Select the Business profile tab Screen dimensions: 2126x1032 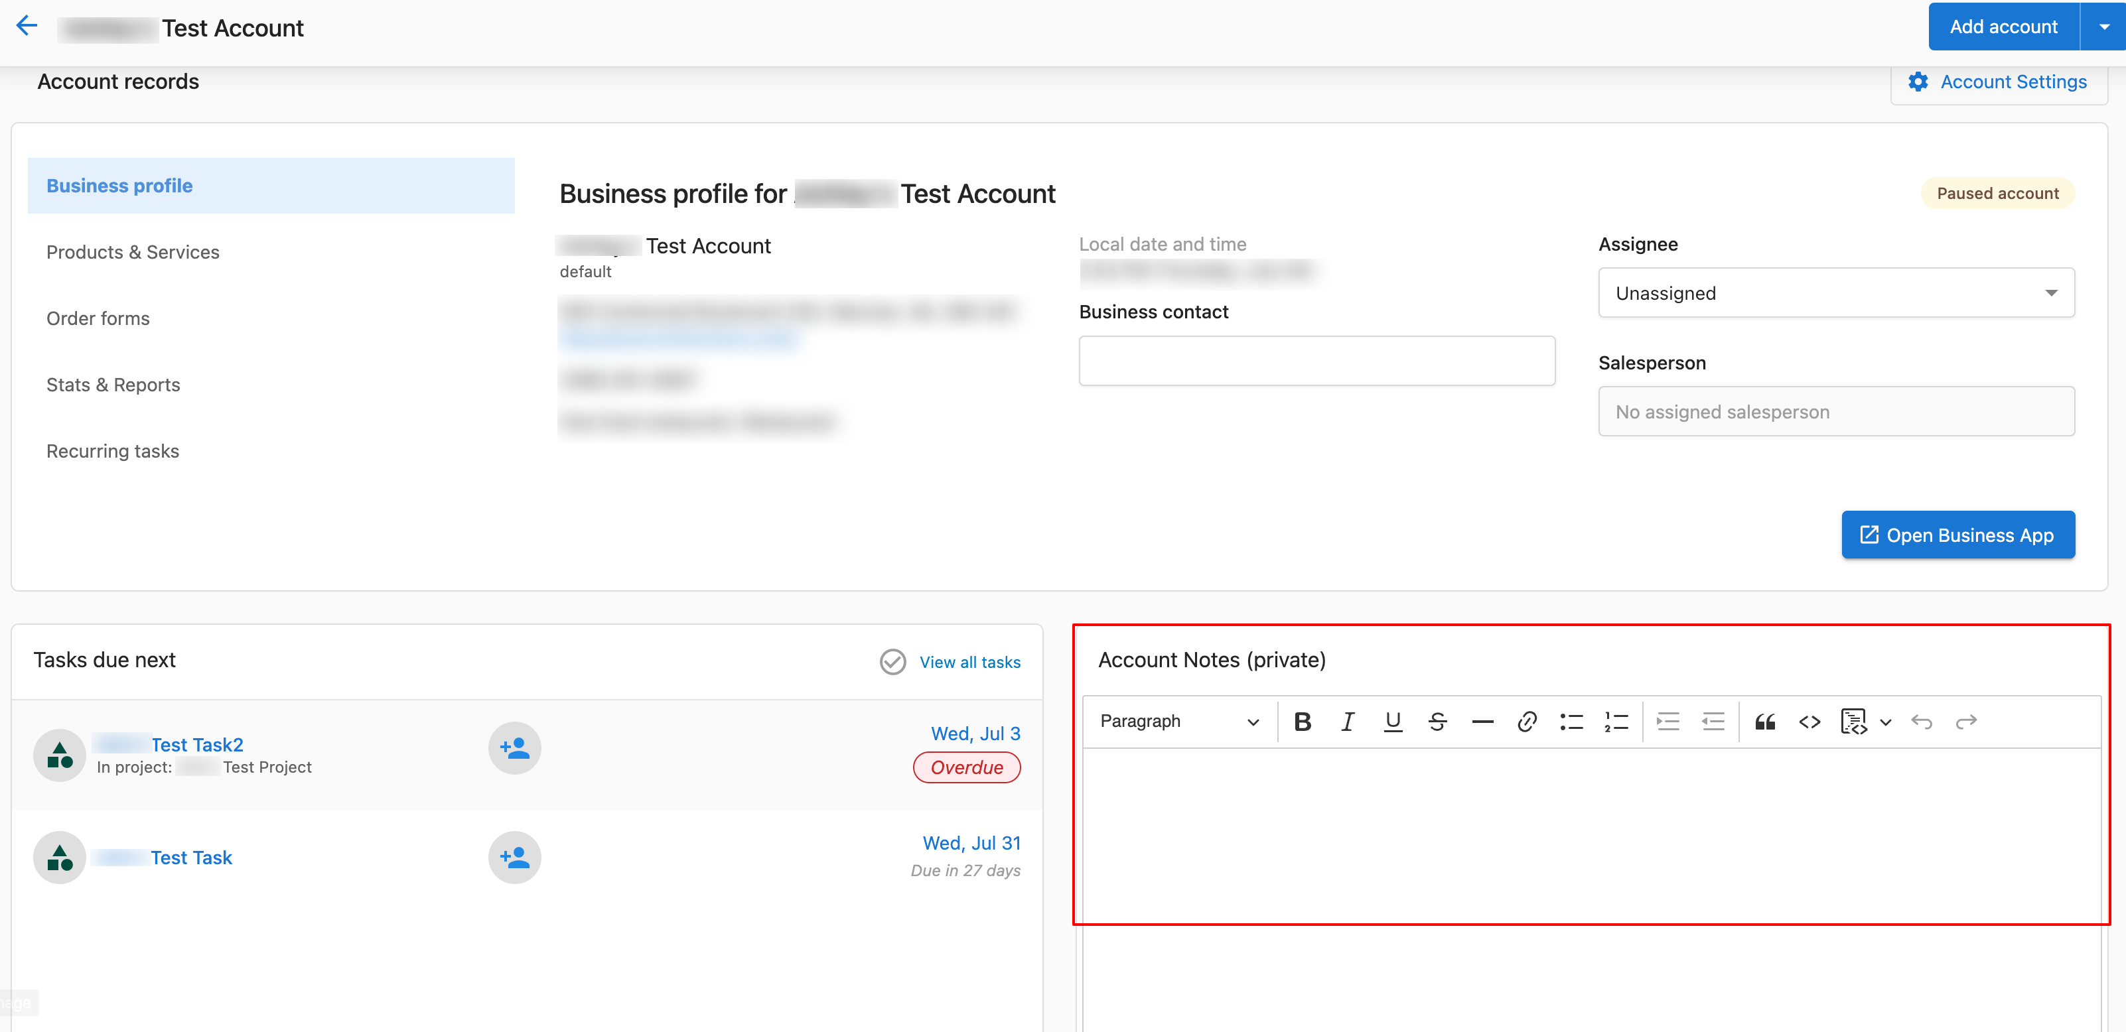(x=271, y=186)
